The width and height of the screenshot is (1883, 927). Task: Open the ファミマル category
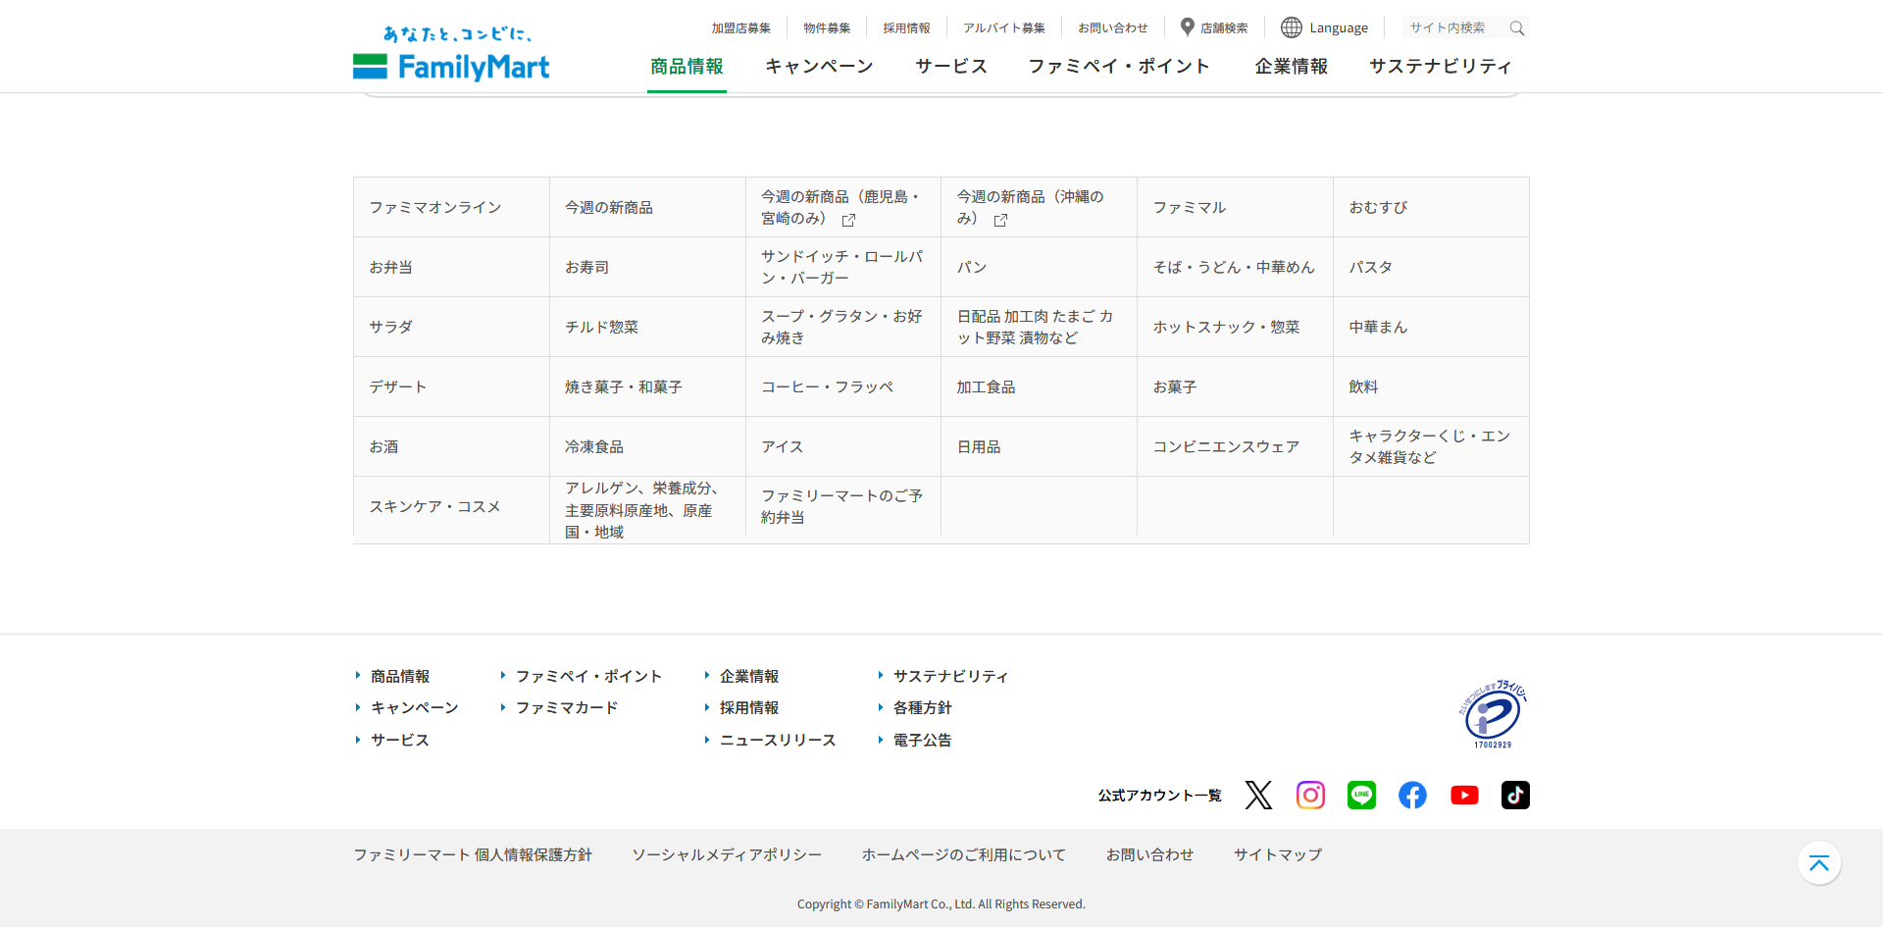(x=1235, y=207)
